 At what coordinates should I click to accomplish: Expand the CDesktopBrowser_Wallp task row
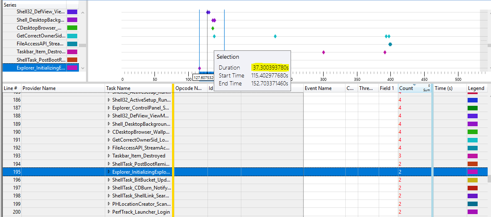point(109,132)
